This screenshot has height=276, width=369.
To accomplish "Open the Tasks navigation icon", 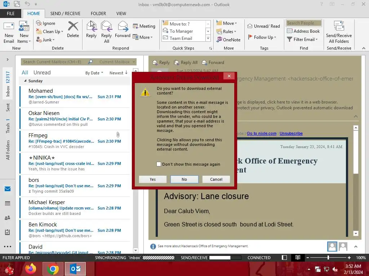I will click(x=8, y=232).
